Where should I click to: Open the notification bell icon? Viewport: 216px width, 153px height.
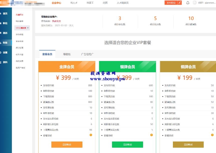pyautogui.click(x=188, y=3)
